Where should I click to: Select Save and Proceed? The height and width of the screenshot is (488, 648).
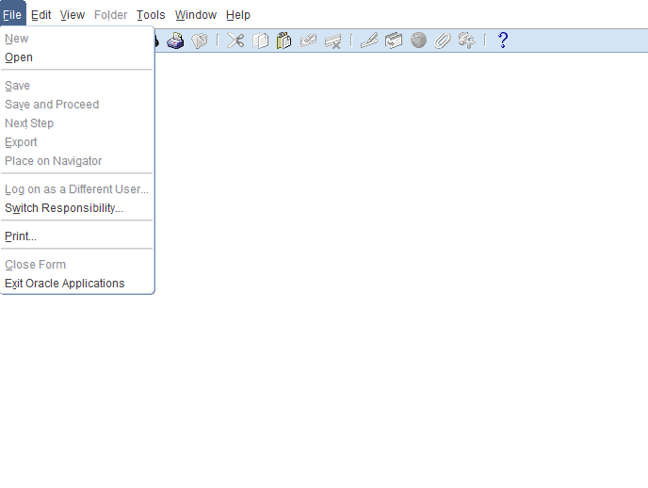(77, 105)
